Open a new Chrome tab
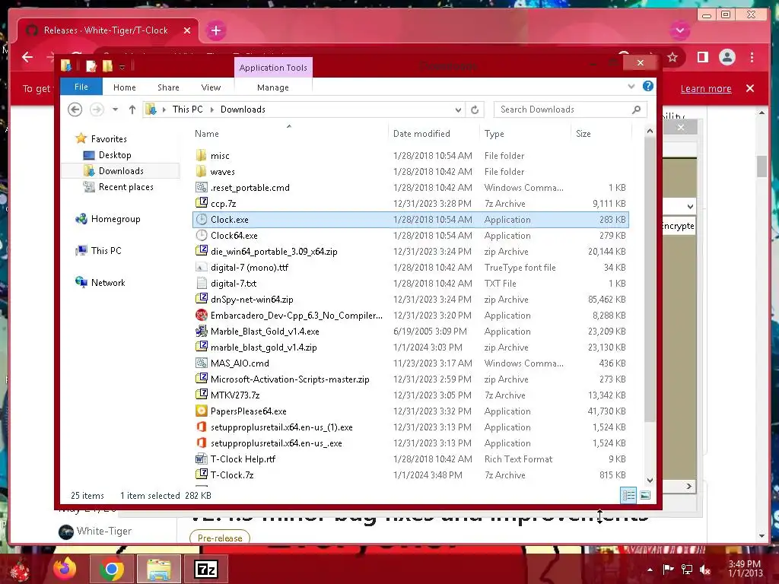Screen dimensions: 779x584 pyautogui.click(x=215, y=30)
